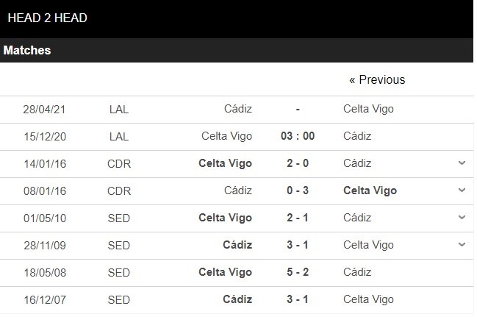Click the 5 - 2 score result

pos(298,272)
